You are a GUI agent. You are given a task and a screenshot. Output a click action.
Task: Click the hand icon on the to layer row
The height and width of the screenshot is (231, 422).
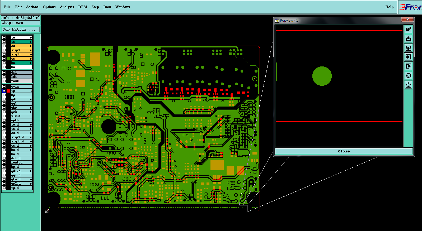31,37
